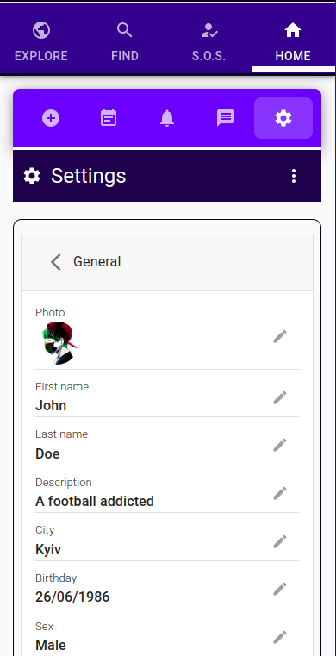Select the Home tab
Screen dimensions: 336x656
(x=293, y=42)
